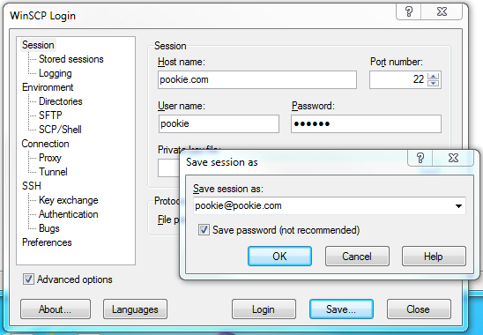Open Proxy settings page
The width and height of the screenshot is (483, 335).
point(50,158)
